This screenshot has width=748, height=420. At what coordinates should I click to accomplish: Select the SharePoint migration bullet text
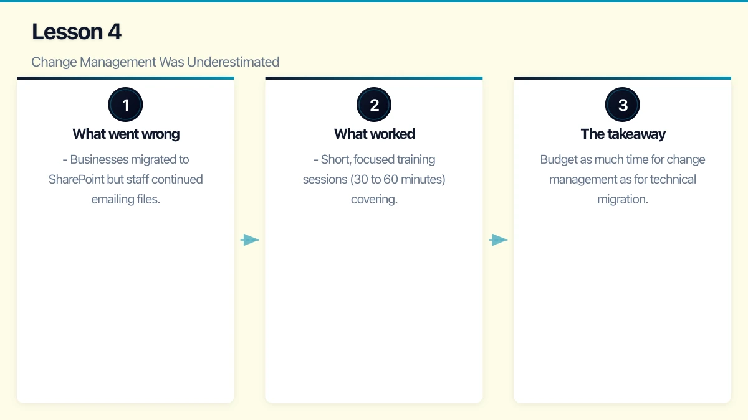(125, 179)
